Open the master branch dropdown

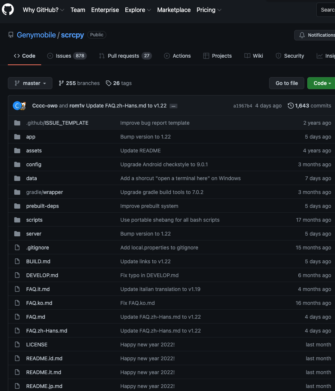pos(30,83)
